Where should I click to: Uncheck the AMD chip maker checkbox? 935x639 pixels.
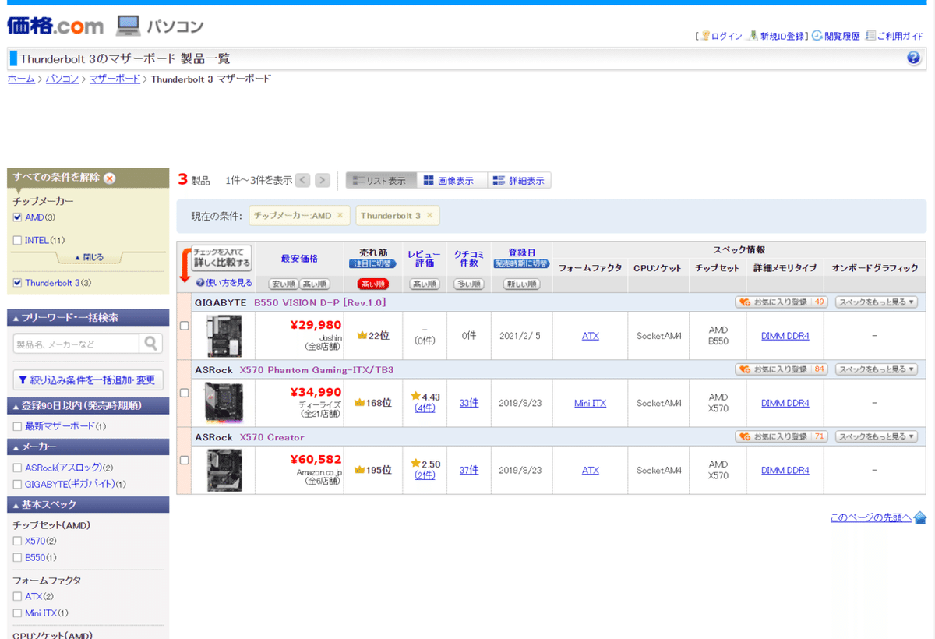(x=17, y=217)
